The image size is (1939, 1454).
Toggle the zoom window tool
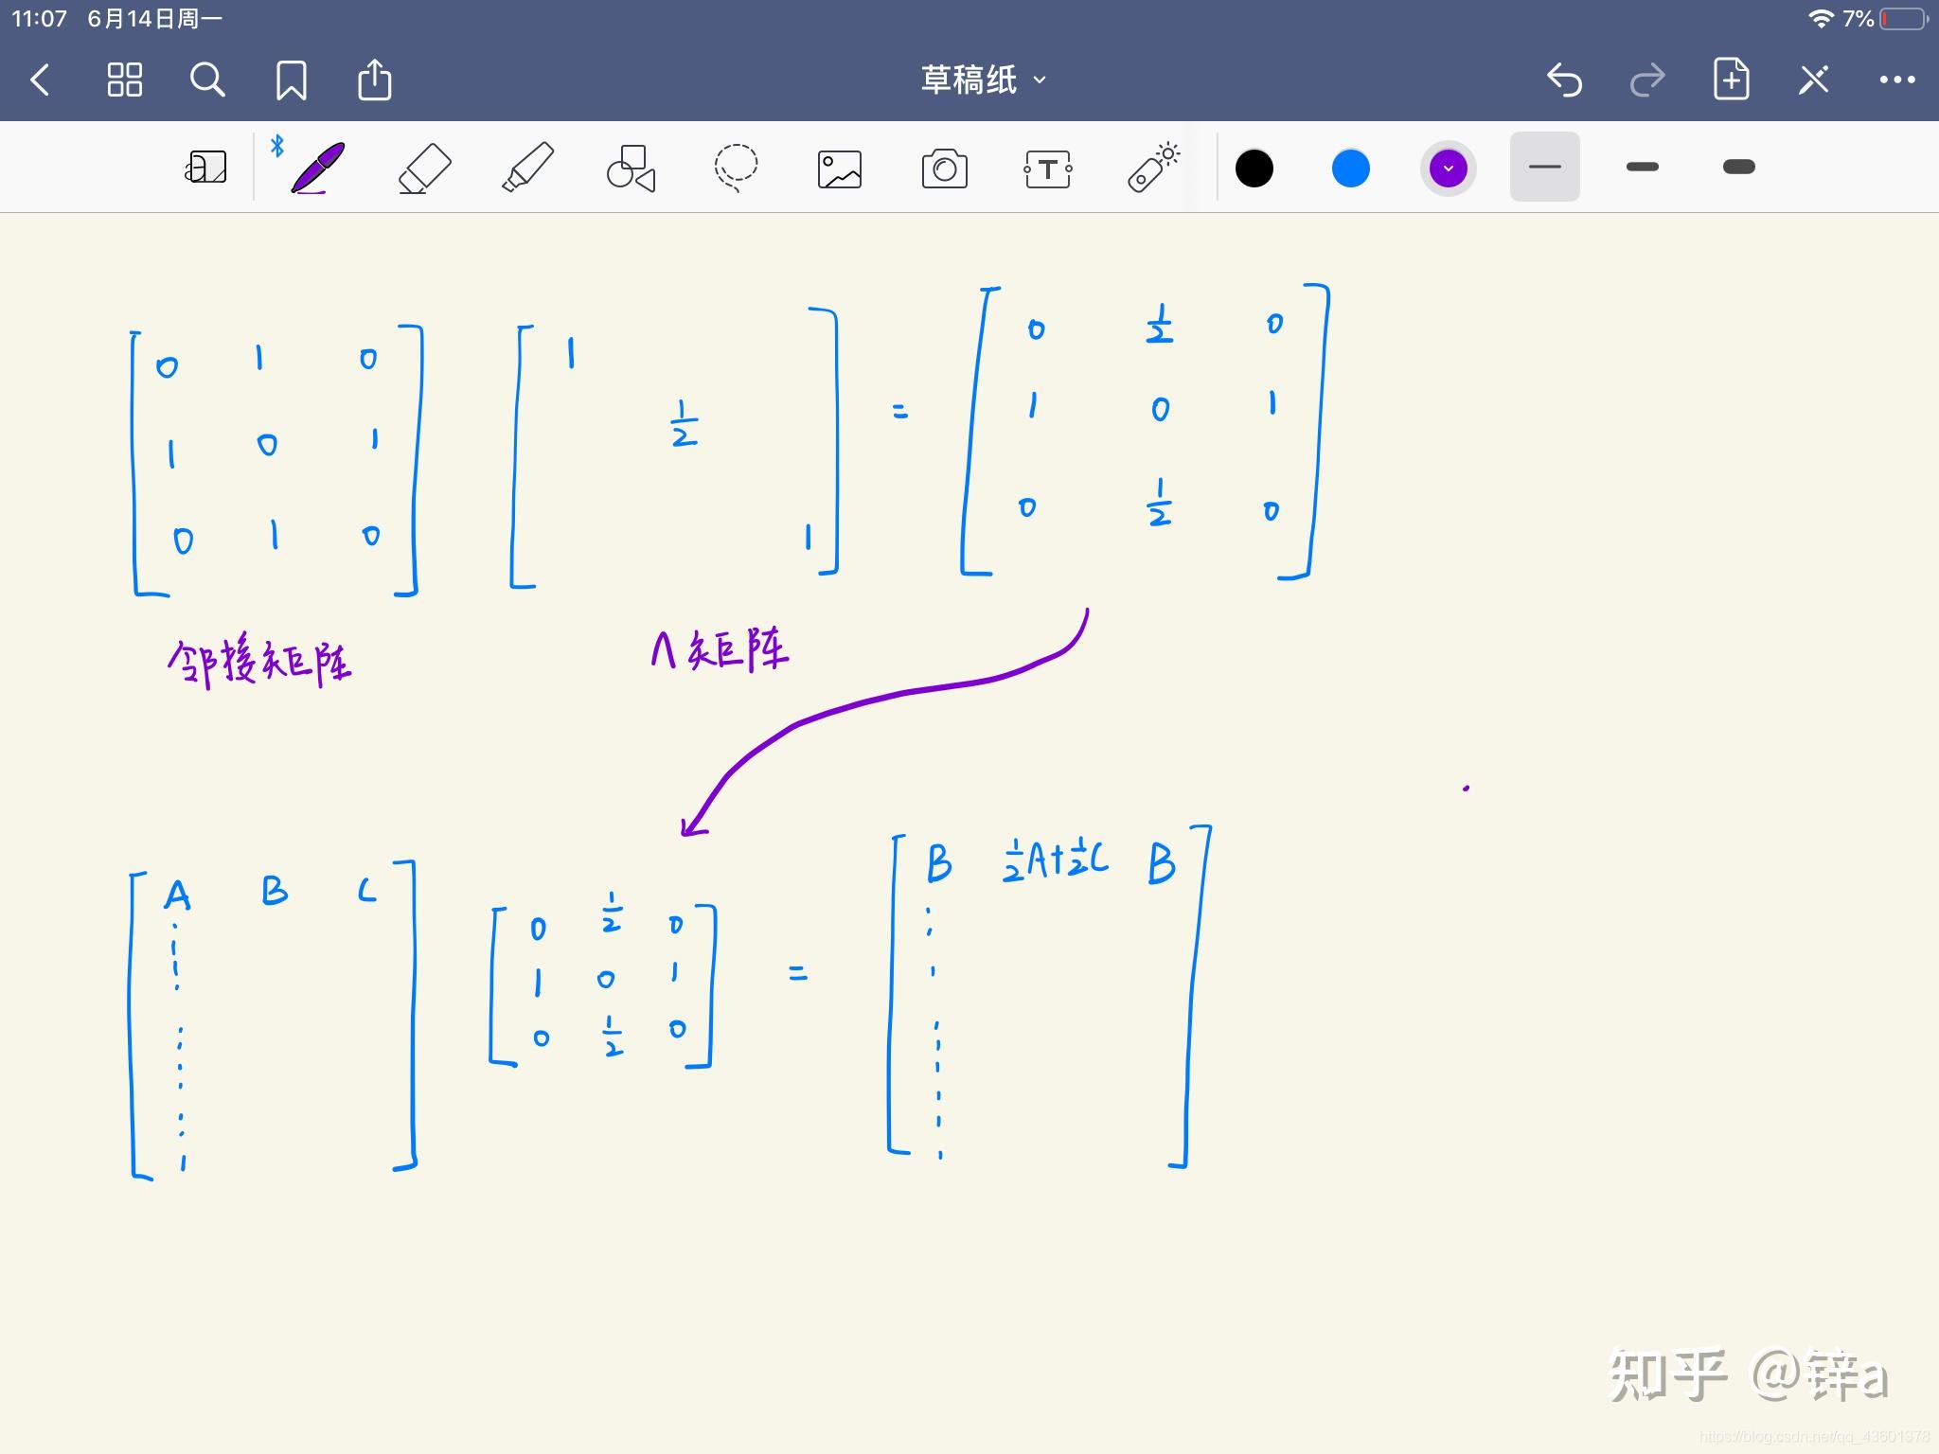click(x=205, y=168)
